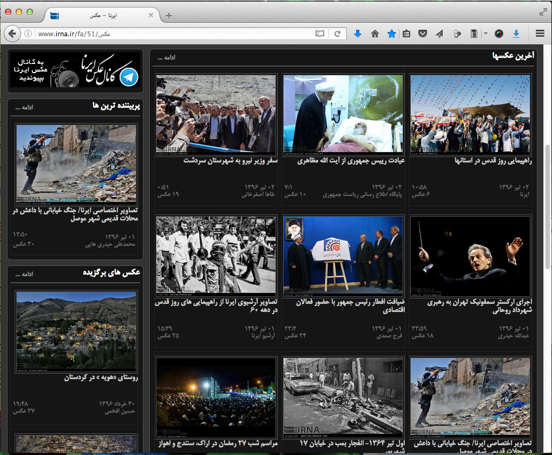This screenshot has width=552, height=455.
Task: Open headline مراسم شب ۲۷ رمضان در اراک
Action: point(218,444)
